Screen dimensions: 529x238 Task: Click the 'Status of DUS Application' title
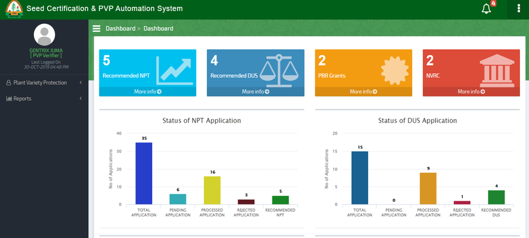[417, 120]
